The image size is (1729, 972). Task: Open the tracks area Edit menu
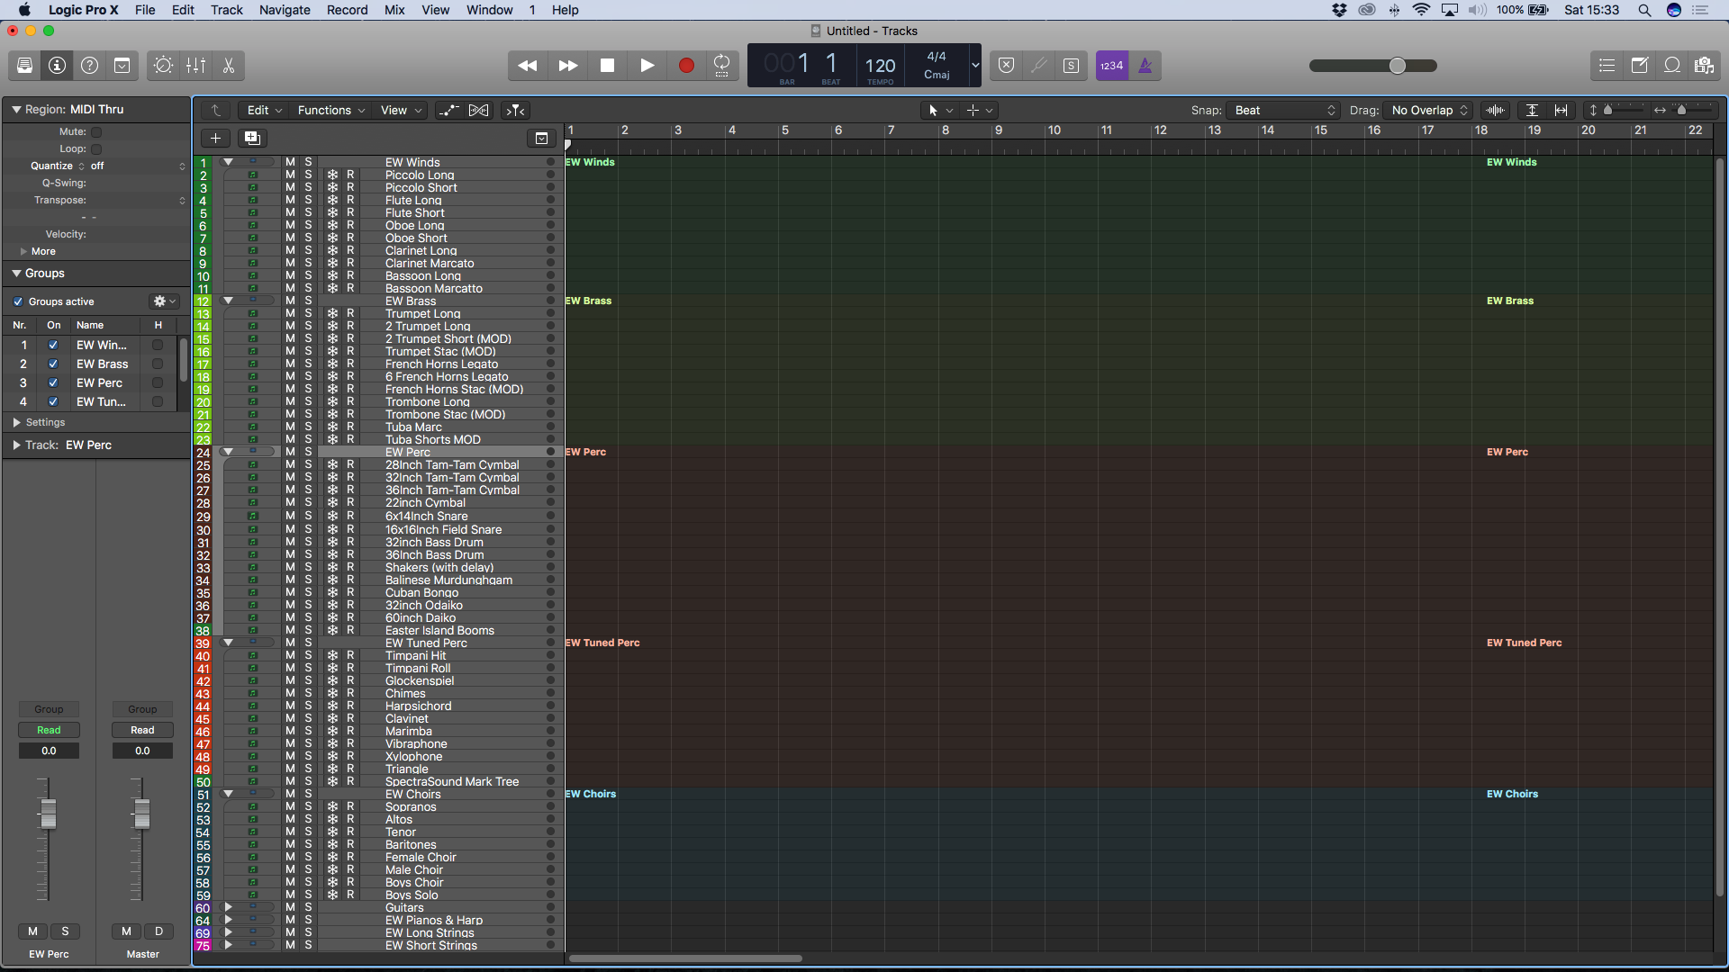click(264, 110)
